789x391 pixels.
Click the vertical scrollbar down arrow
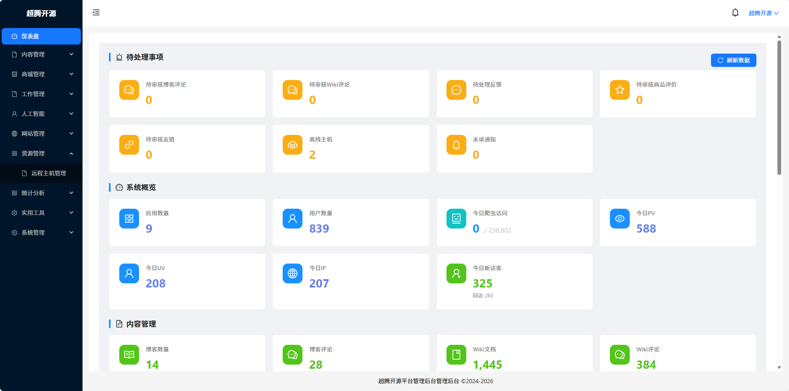(x=779, y=367)
